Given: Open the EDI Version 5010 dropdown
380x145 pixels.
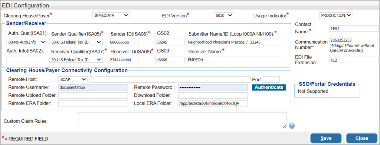Looking at the screenshot, I should (224, 15).
